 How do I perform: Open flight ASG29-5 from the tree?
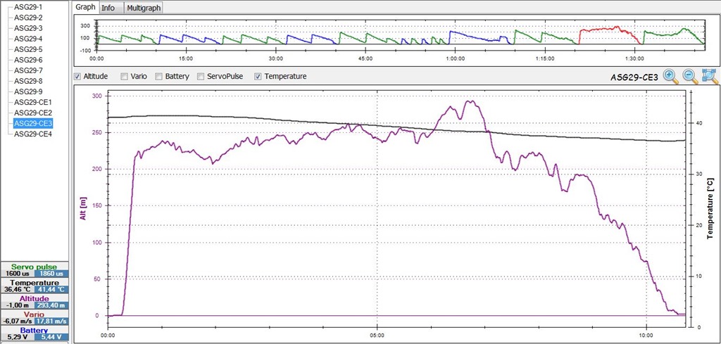click(28, 49)
